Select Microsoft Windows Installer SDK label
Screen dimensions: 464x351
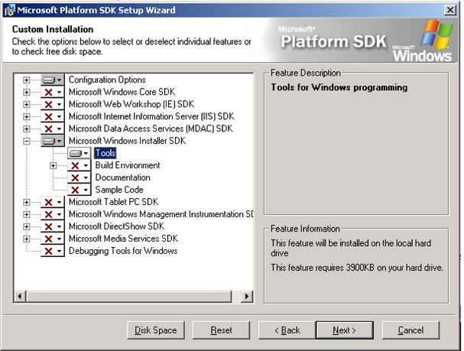(x=127, y=141)
